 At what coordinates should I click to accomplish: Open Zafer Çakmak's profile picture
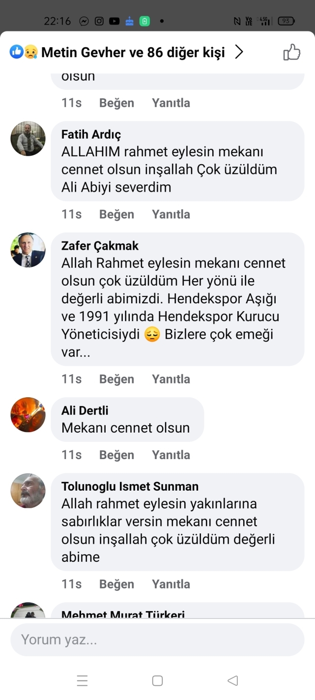click(28, 250)
